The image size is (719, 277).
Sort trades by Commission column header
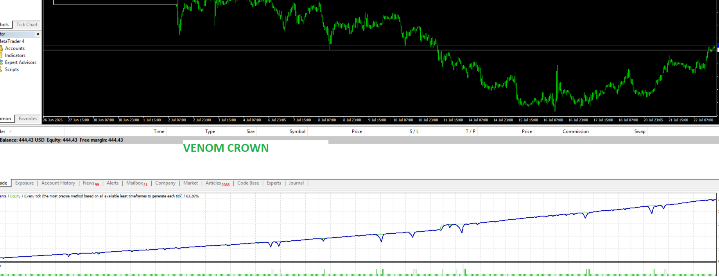[x=576, y=131]
